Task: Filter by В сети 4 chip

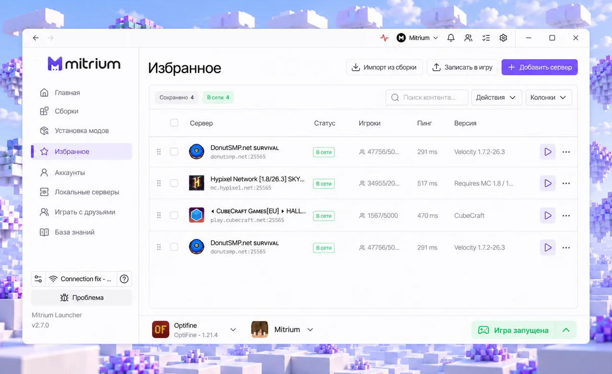Action: (218, 97)
